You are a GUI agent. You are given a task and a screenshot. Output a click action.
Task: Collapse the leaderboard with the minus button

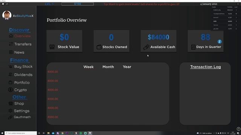[x=238, y=4]
